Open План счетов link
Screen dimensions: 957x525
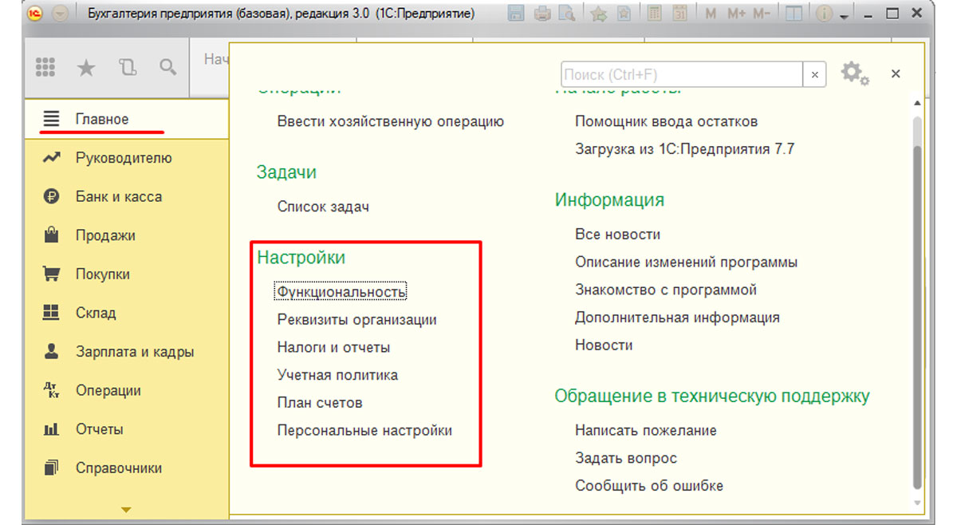[x=320, y=403]
